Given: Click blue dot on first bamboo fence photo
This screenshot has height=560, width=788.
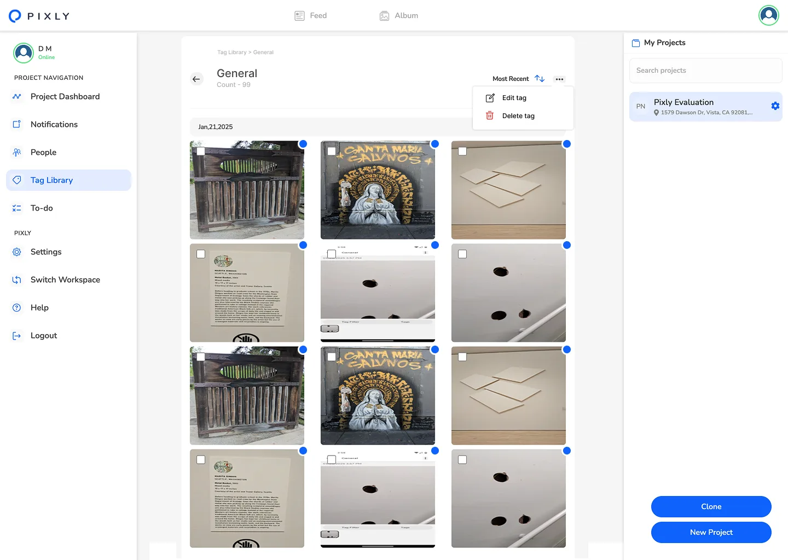Looking at the screenshot, I should click(x=303, y=144).
